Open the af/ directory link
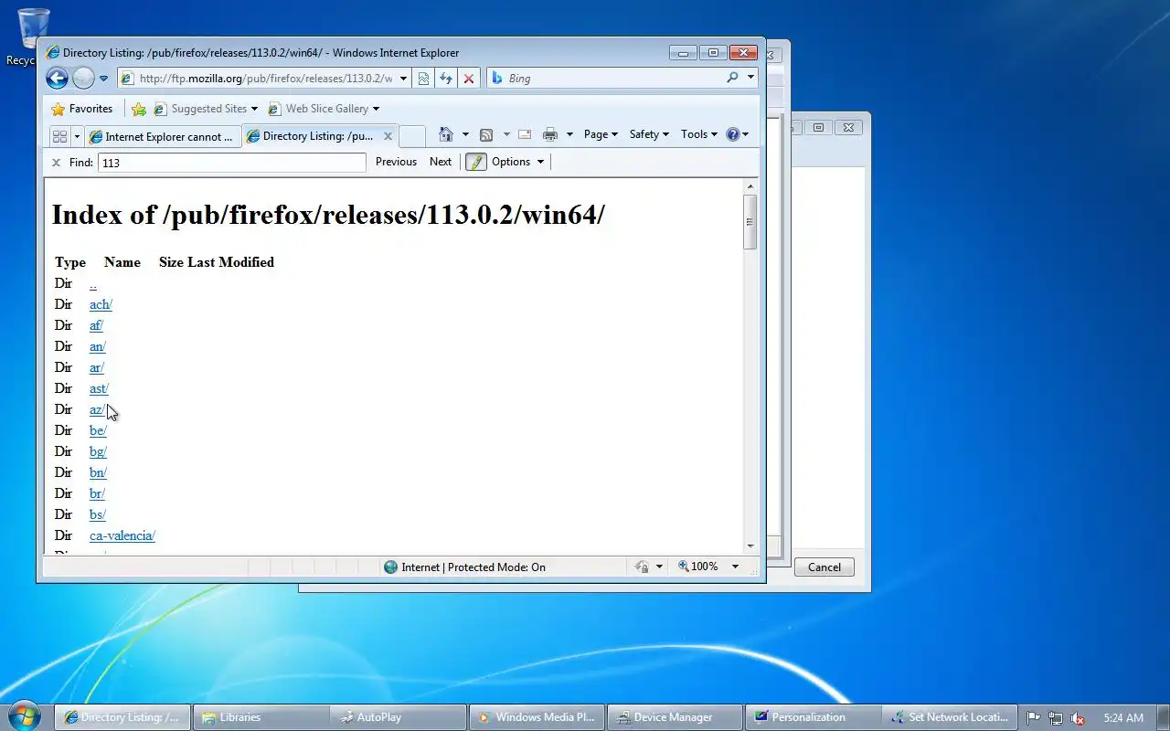Viewport: 1170px width, 731px height. tap(96, 325)
